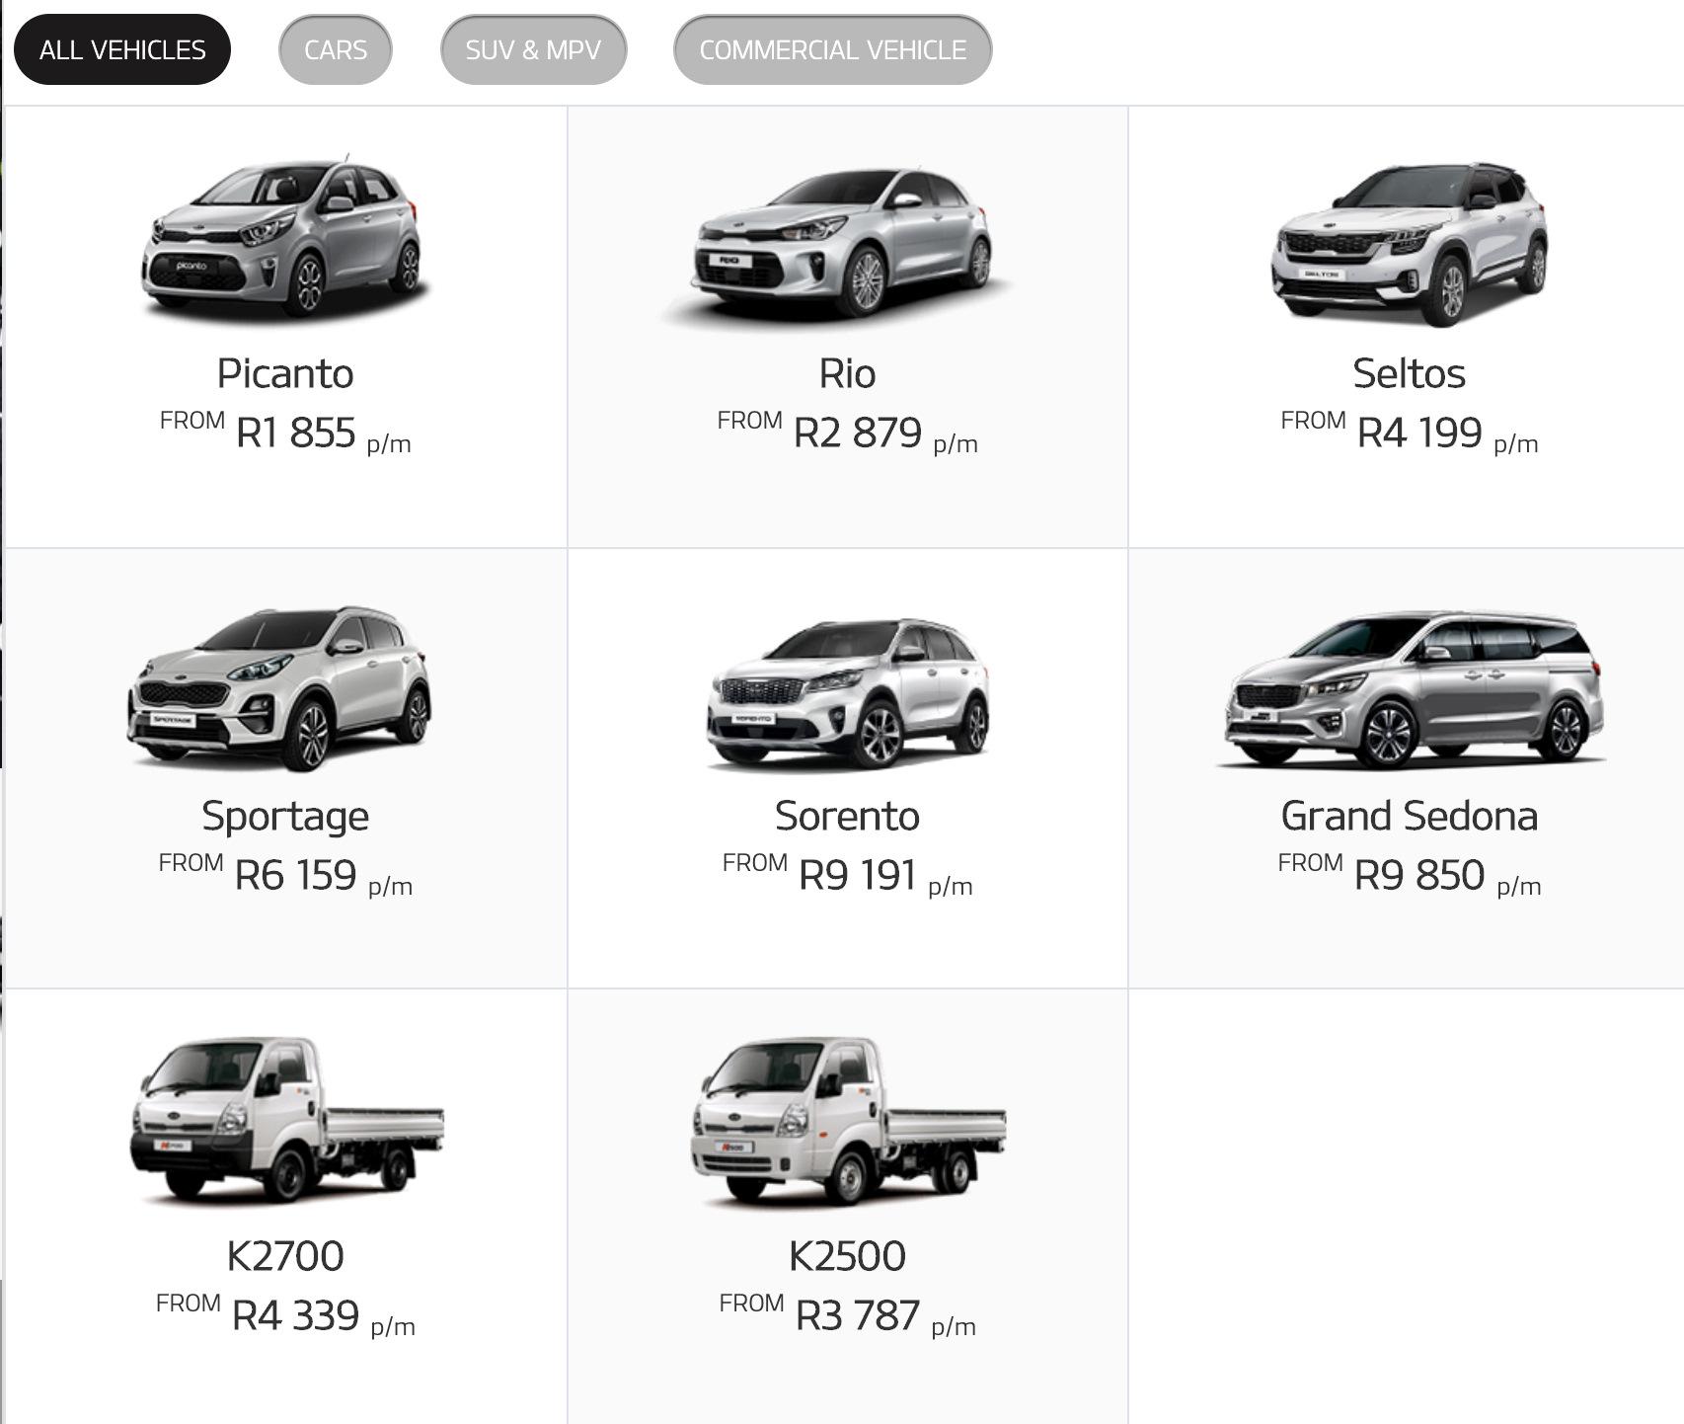Viewport: 1684px width, 1424px height.
Task: Click the Rio model name
Action: pos(847,373)
